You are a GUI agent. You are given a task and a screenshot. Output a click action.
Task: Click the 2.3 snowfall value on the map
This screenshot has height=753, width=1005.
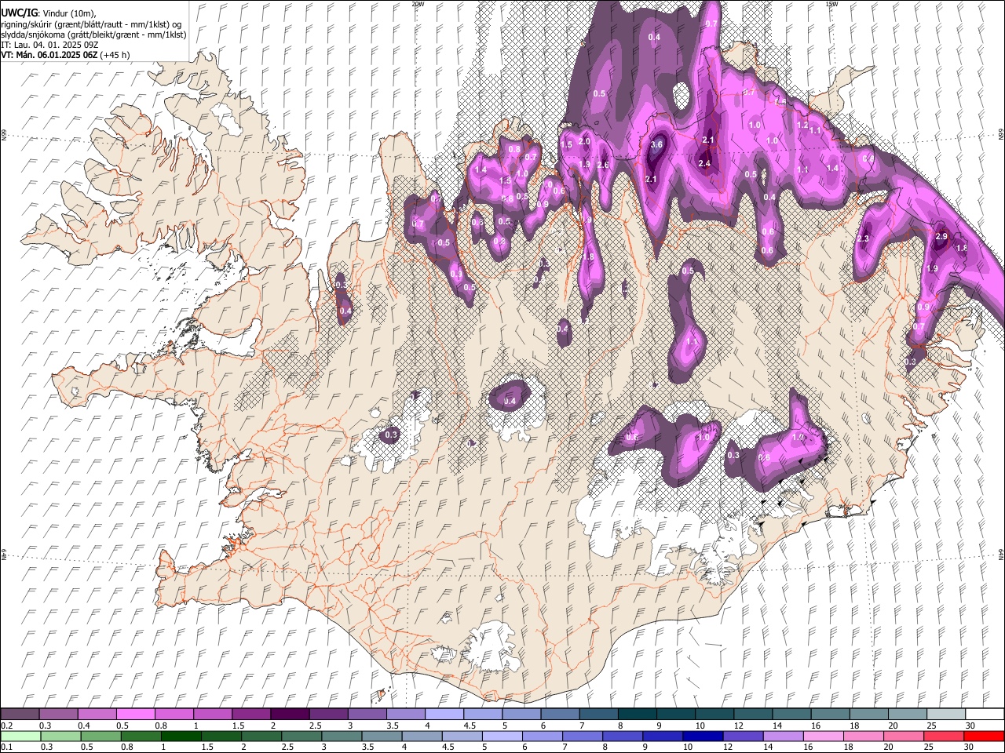click(x=864, y=238)
